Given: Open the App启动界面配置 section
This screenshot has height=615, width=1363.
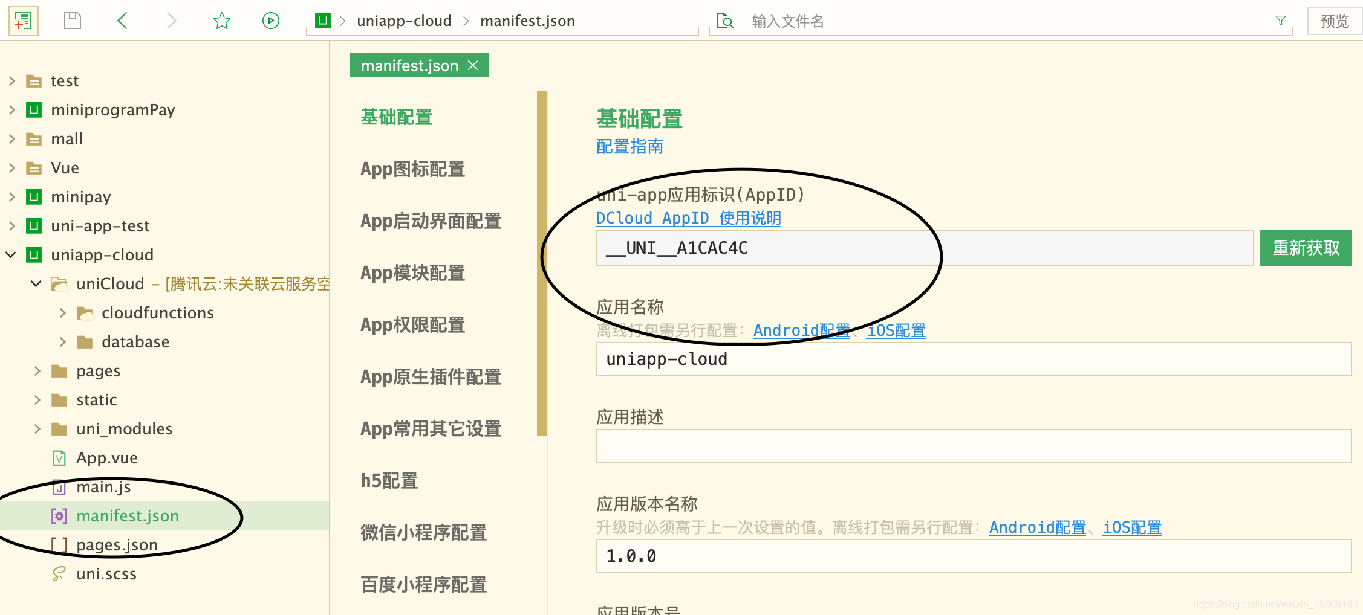Looking at the screenshot, I should (x=431, y=221).
